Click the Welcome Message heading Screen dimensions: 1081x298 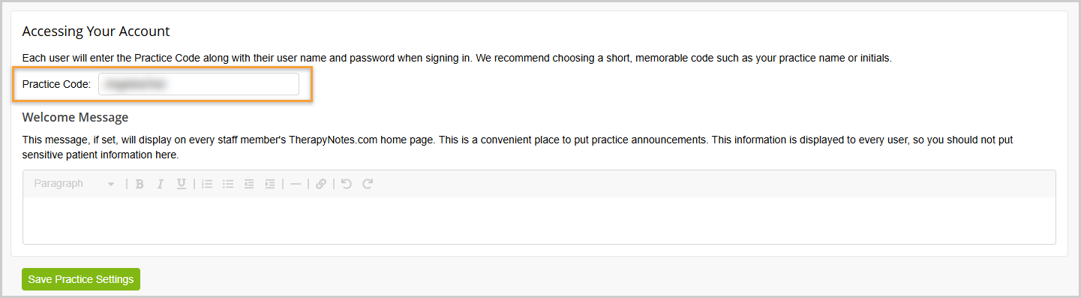click(75, 118)
